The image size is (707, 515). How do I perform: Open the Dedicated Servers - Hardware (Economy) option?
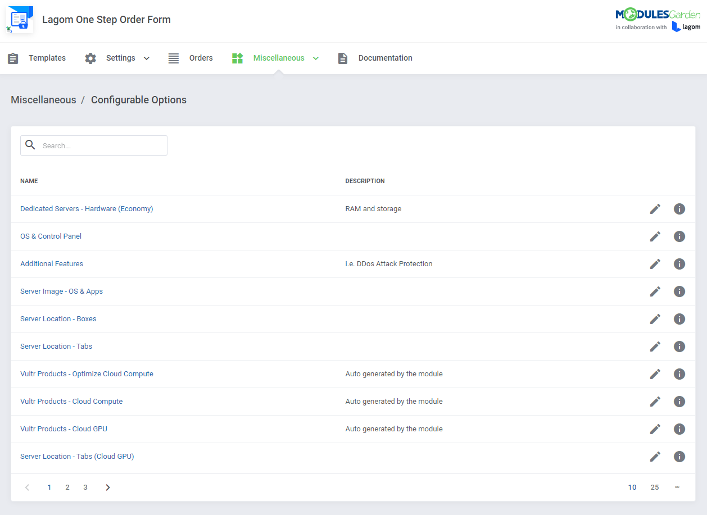(87, 208)
